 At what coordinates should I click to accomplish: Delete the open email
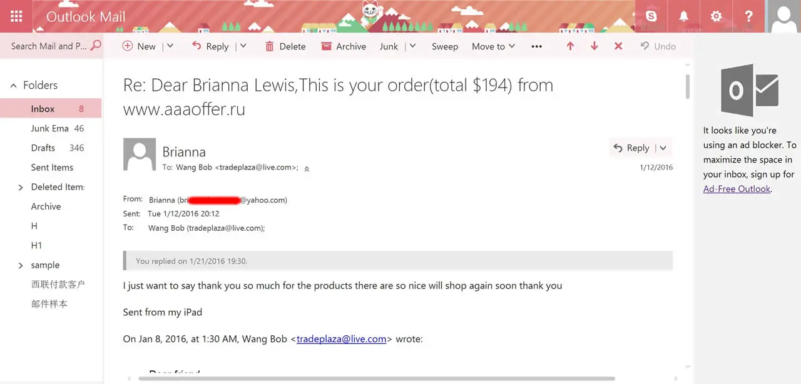pos(285,46)
